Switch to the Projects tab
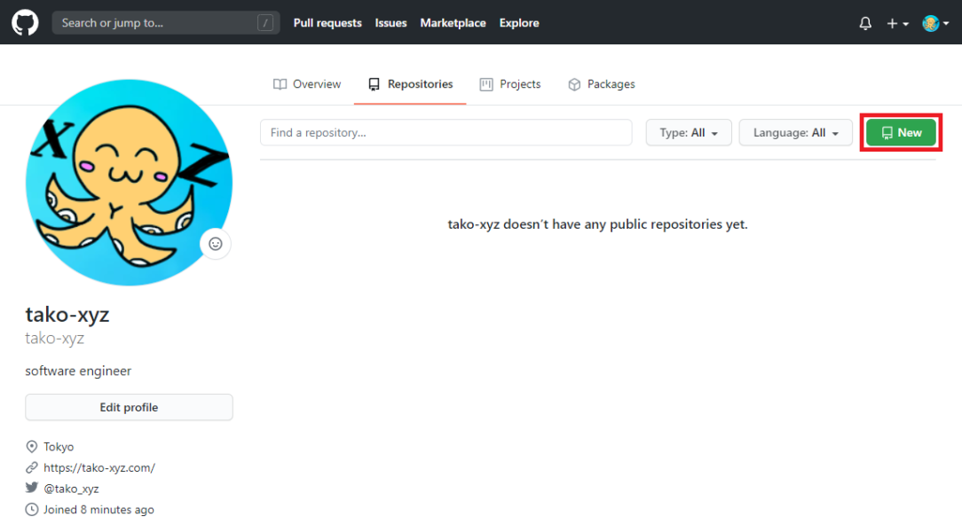 click(510, 84)
